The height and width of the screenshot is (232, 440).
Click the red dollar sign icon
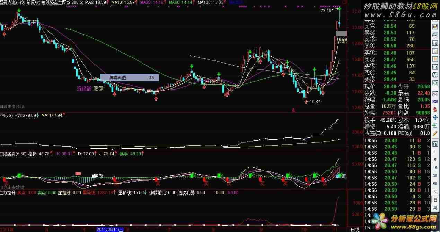tap(435, 109)
